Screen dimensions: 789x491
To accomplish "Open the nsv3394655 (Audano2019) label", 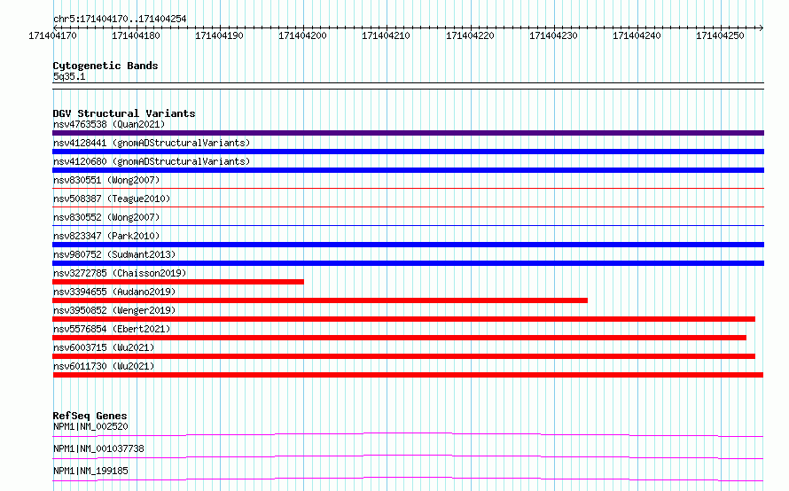I will point(114,292).
